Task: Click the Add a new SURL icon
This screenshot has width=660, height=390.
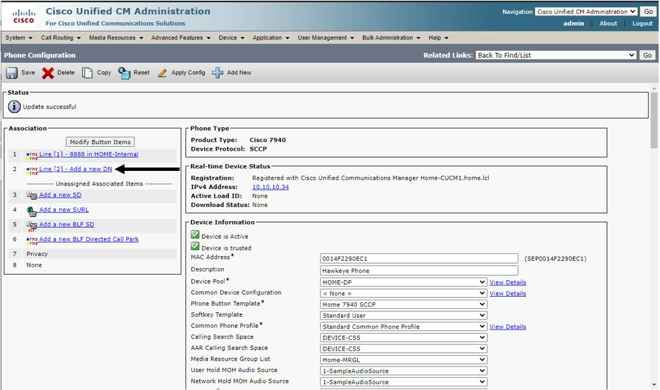Action: [x=32, y=210]
